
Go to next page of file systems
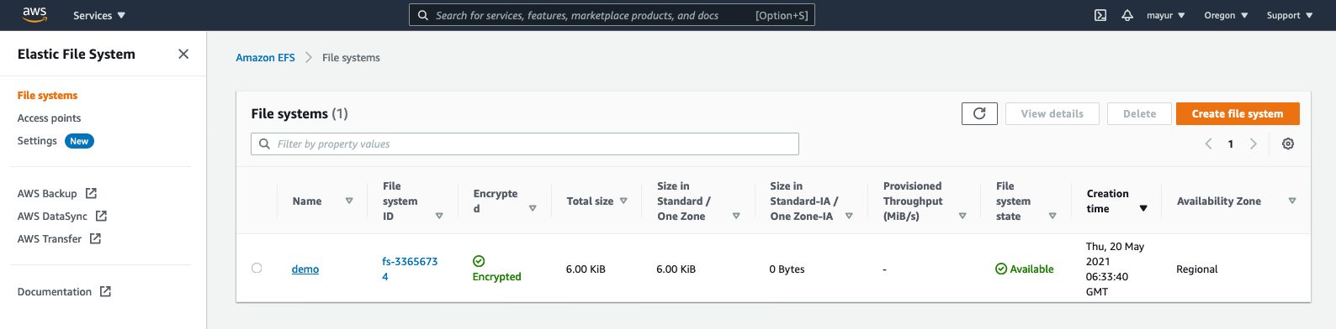click(x=1254, y=144)
